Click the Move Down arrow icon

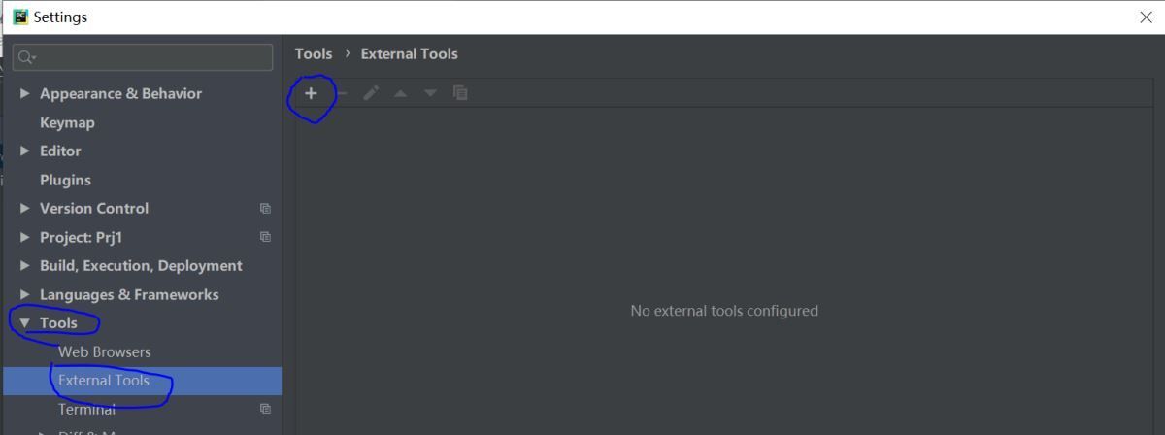430,93
